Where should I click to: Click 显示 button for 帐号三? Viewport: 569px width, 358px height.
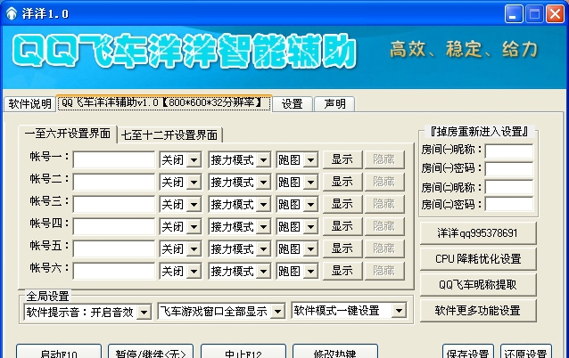click(342, 204)
